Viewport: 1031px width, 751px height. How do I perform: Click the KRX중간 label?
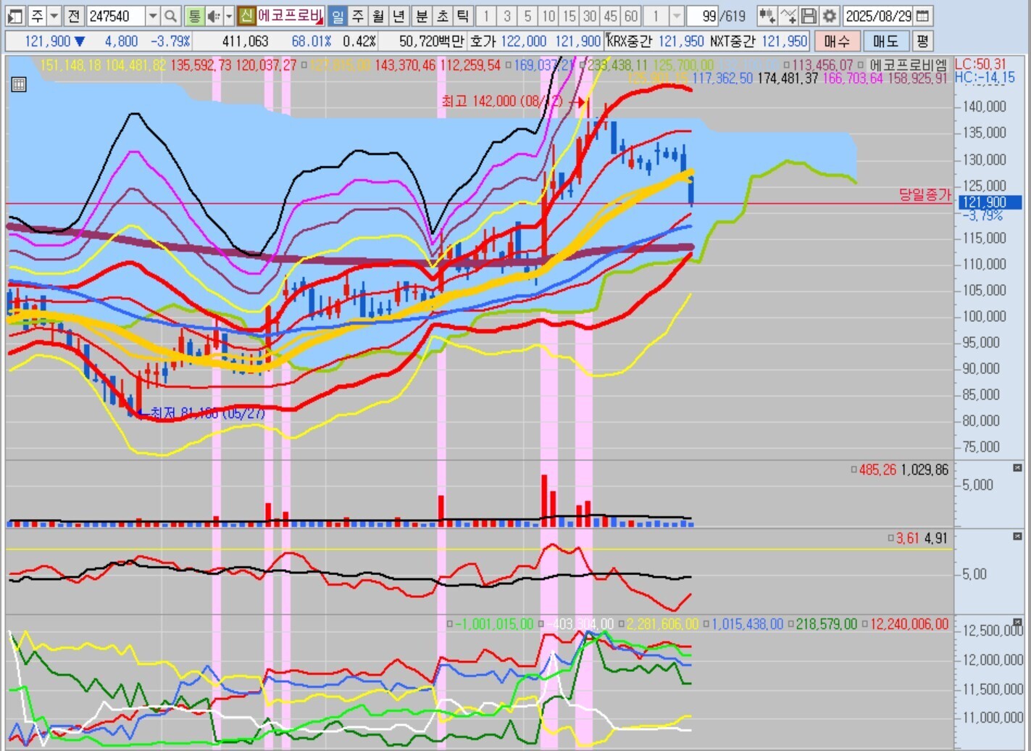point(628,41)
